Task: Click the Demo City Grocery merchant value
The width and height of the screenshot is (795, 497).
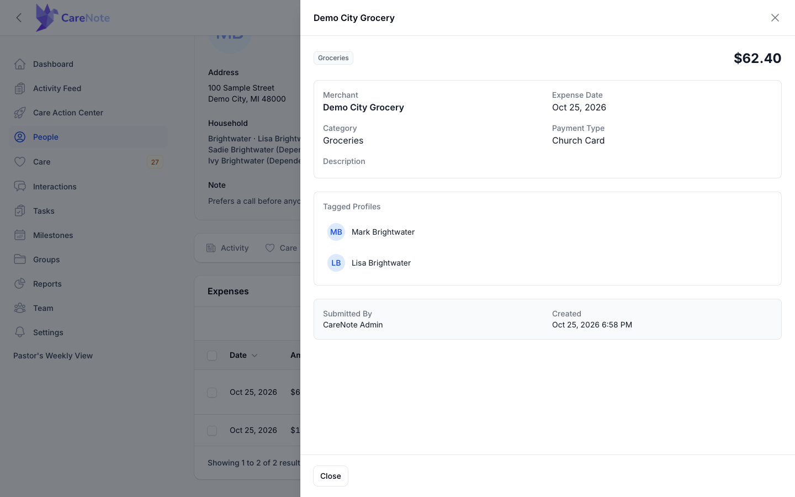Action: pyautogui.click(x=363, y=107)
